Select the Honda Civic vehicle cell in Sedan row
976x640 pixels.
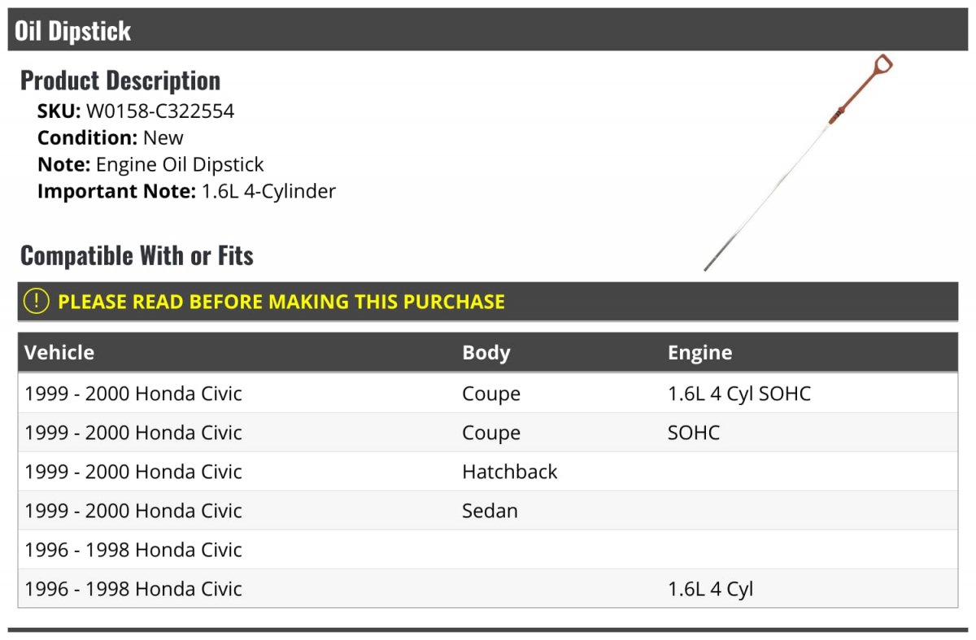133,511
